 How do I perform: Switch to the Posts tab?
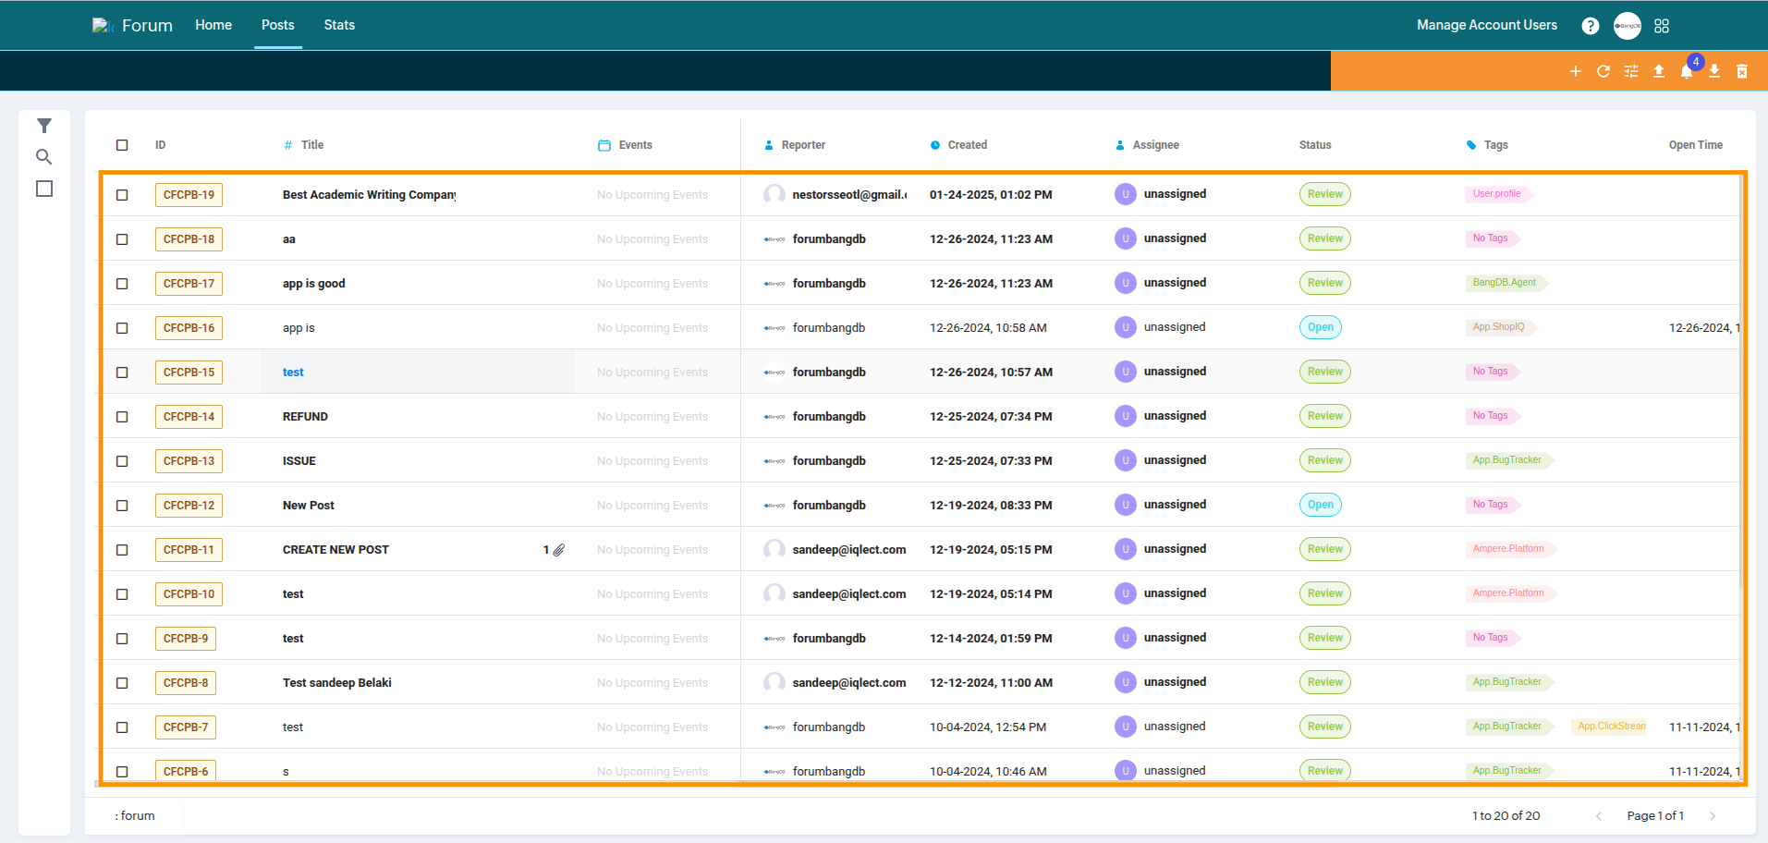pos(278,25)
